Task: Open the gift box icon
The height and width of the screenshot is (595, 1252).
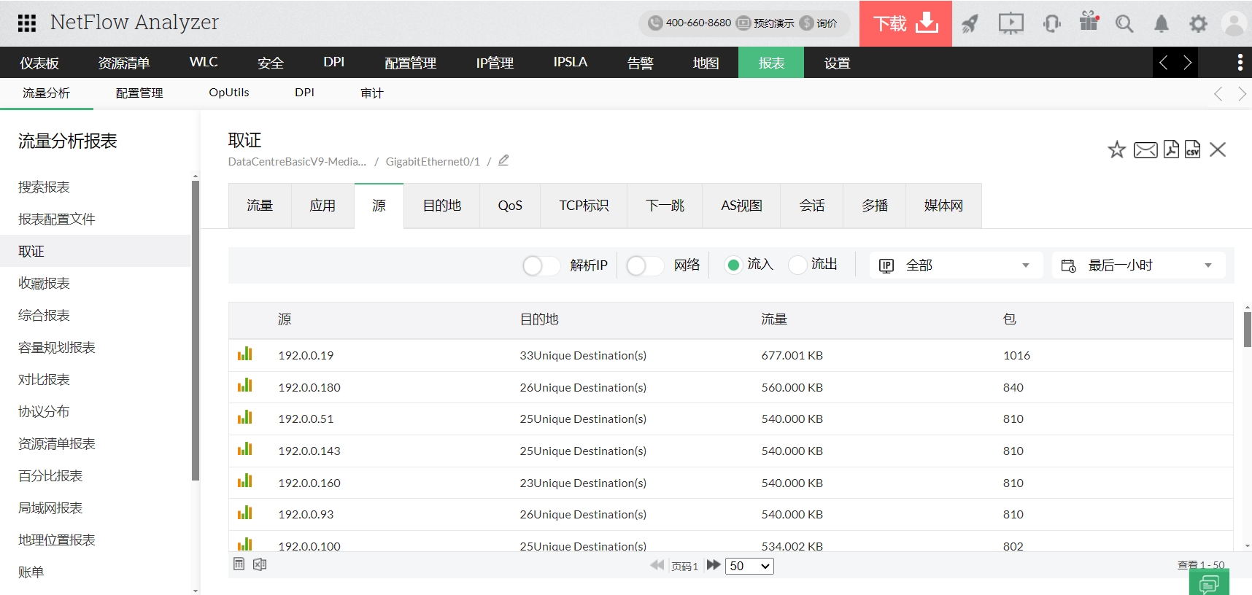Action: click(x=1089, y=22)
